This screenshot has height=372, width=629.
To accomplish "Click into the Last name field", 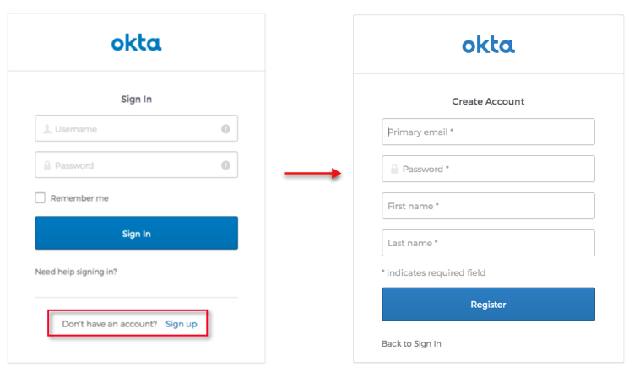I will point(488,243).
